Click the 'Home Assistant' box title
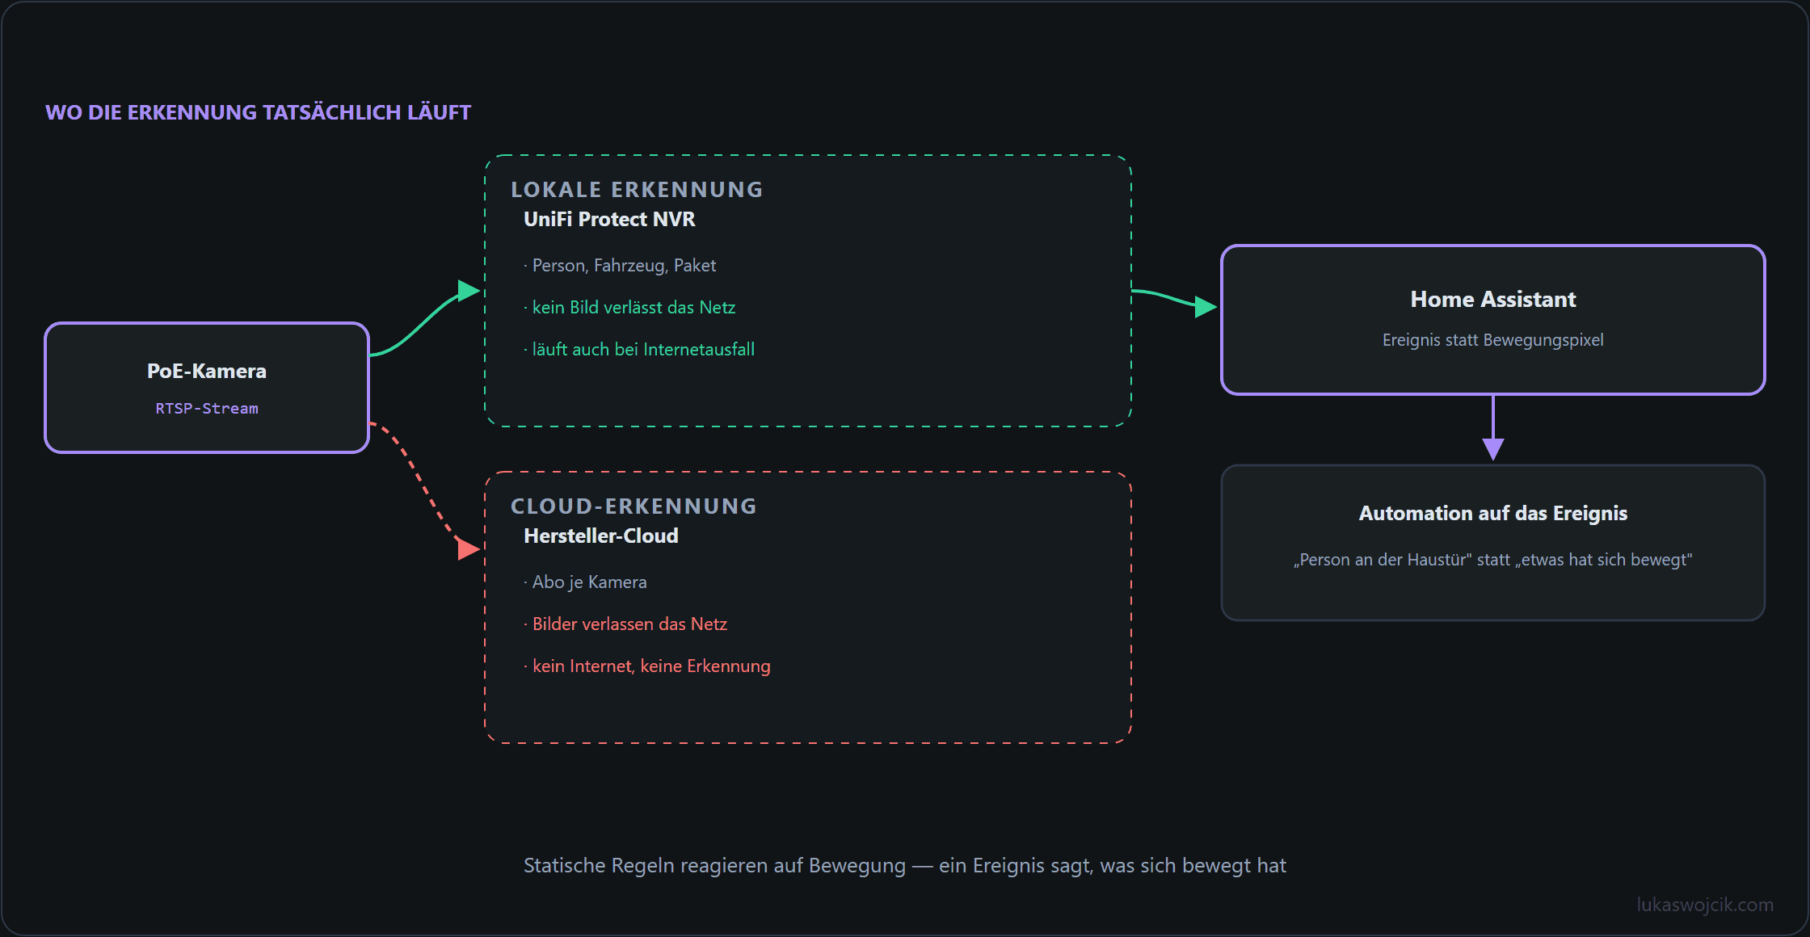 pos(1493,300)
